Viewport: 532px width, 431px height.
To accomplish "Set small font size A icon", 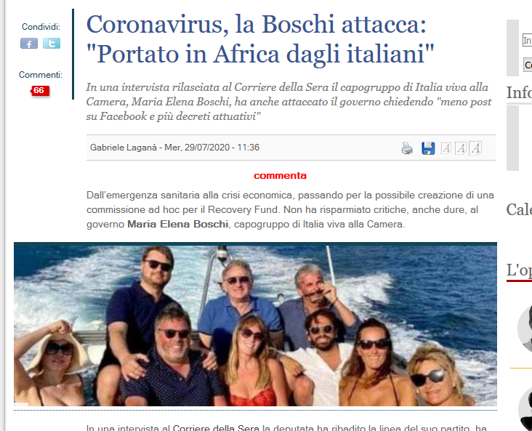I will 446,148.
